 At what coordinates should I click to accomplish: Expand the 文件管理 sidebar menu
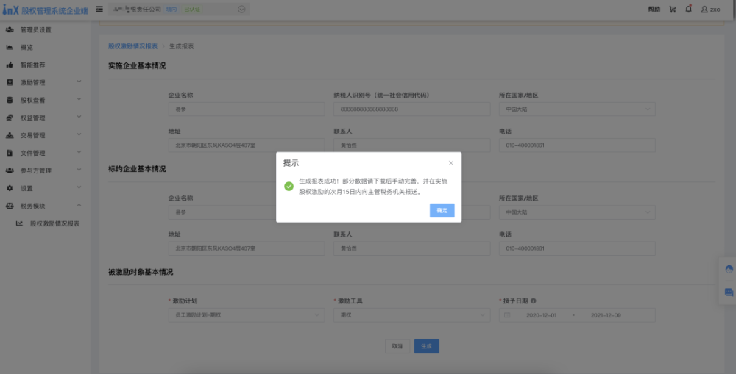(x=45, y=153)
